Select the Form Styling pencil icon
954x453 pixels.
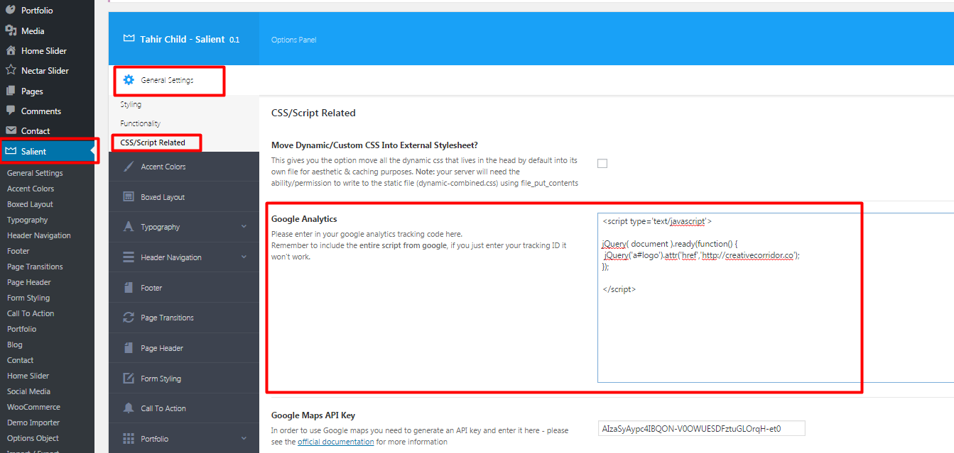[x=129, y=378]
